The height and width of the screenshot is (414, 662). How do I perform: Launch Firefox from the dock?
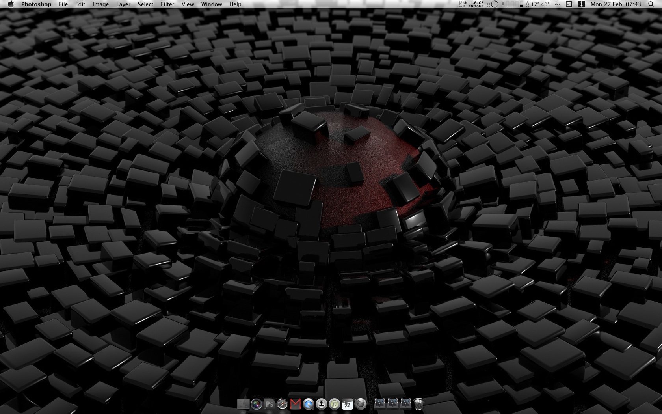360,403
